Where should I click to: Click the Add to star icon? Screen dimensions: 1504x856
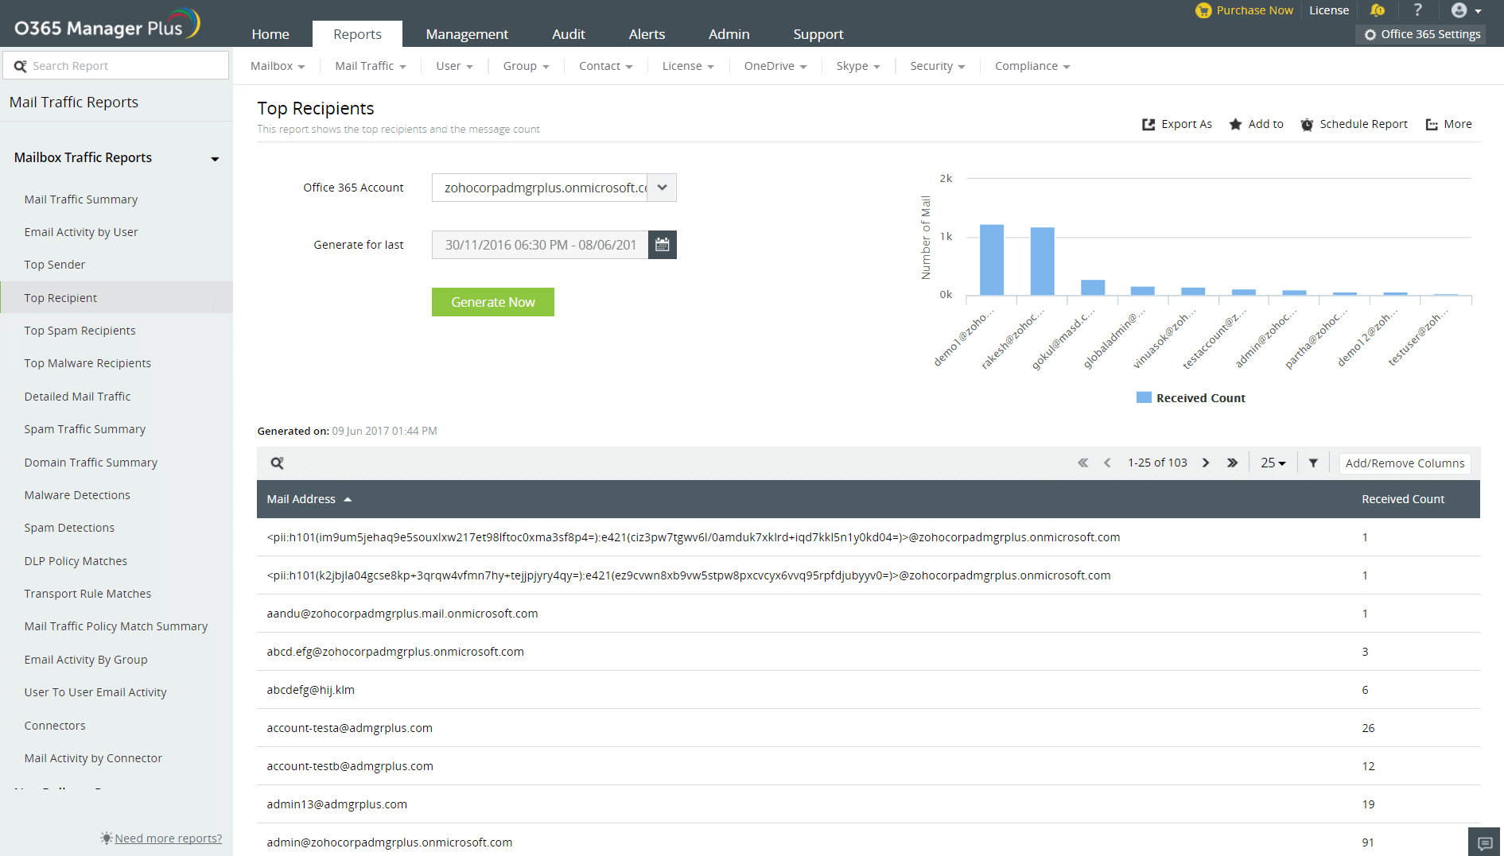(1235, 125)
